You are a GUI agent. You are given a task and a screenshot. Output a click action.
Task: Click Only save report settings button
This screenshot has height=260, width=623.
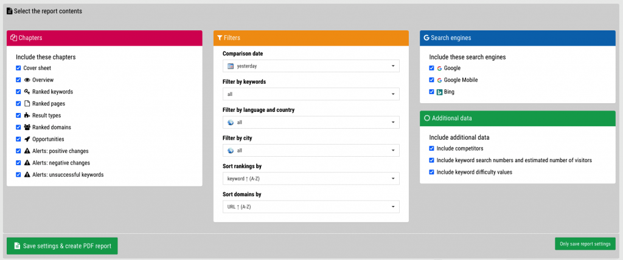[585, 244]
